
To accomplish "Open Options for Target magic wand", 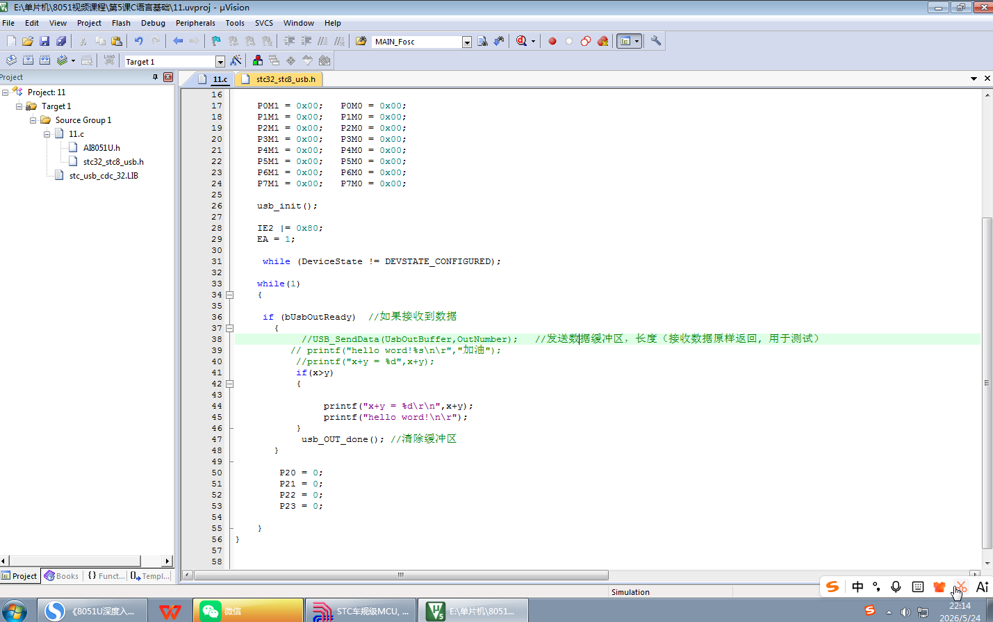I will pos(236,60).
